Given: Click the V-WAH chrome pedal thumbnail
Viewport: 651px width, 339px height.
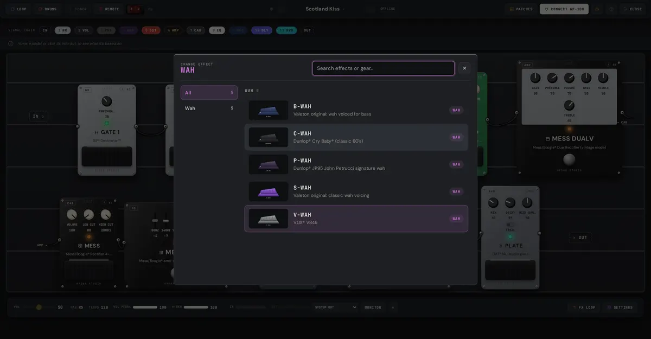Looking at the screenshot, I should (269, 219).
